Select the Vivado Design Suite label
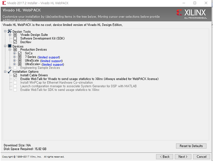This screenshot has height=162, width=213. click(x=34, y=35)
